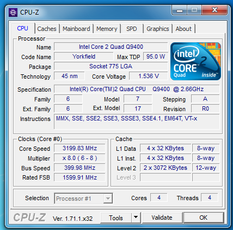Click the Core Speed value field
Viewport: 233px width, 230px height.
[79, 148]
